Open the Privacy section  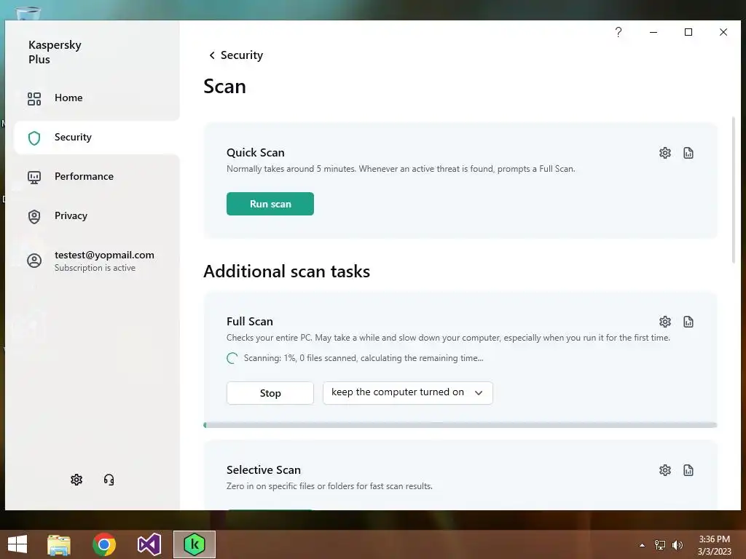(97, 215)
